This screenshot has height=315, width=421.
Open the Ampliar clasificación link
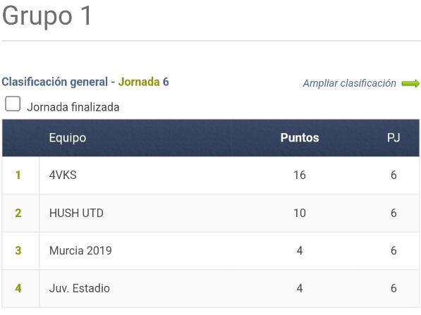click(x=349, y=83)
